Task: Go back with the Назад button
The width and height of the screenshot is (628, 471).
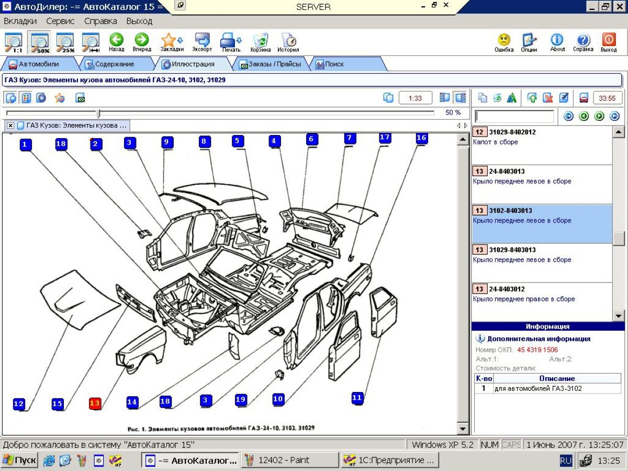Action: [116, 42]
